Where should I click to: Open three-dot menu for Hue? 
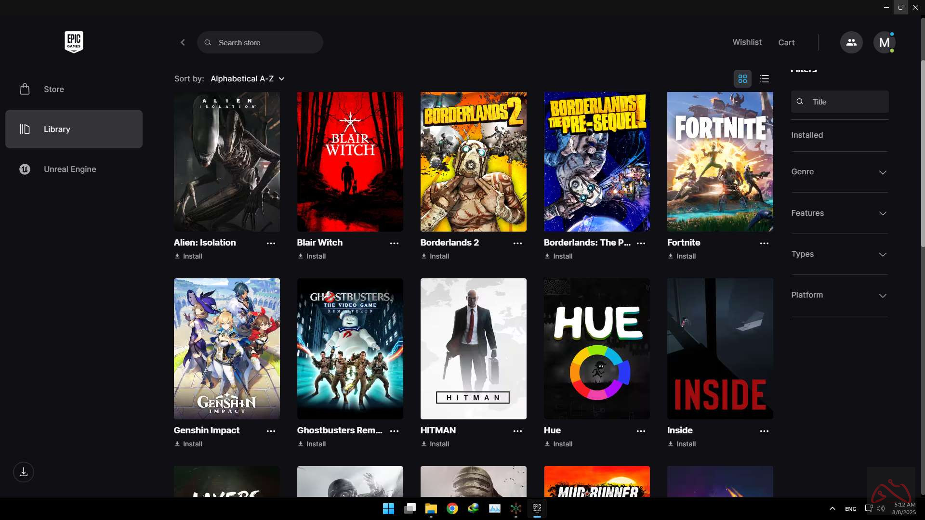pos(641,431)
